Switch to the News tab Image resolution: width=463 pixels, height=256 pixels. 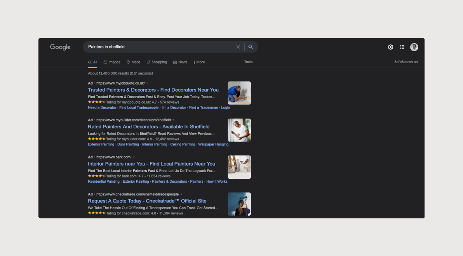click(180, 62)
